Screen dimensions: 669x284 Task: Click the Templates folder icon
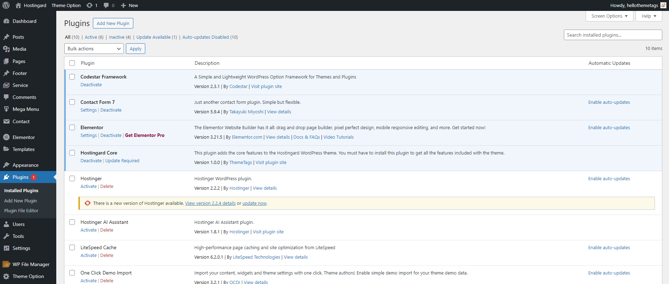6,149
